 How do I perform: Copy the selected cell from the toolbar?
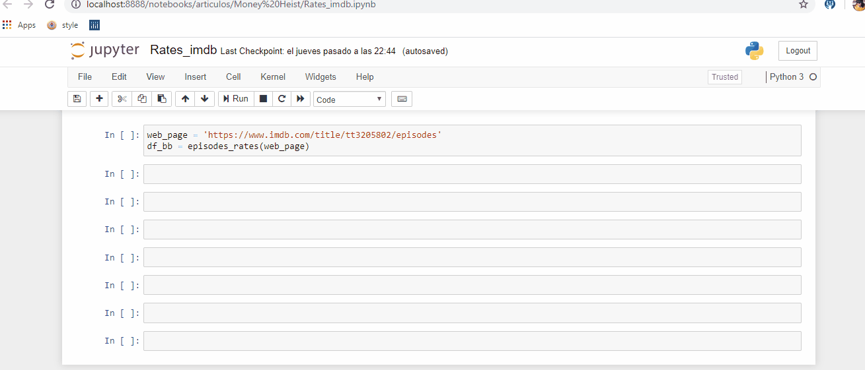[141, 99]
